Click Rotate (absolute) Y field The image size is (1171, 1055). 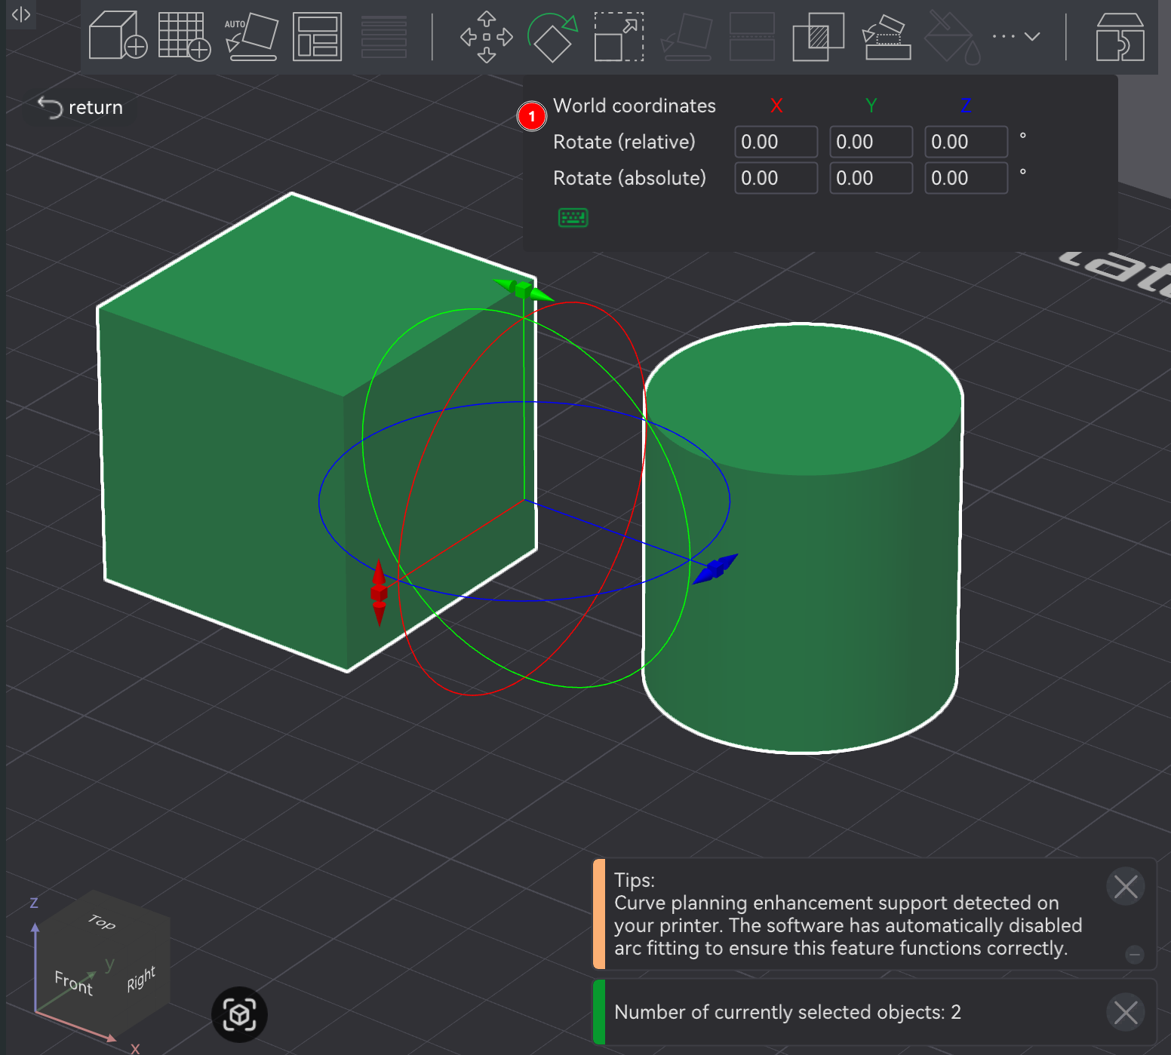(x=871, y=178)
